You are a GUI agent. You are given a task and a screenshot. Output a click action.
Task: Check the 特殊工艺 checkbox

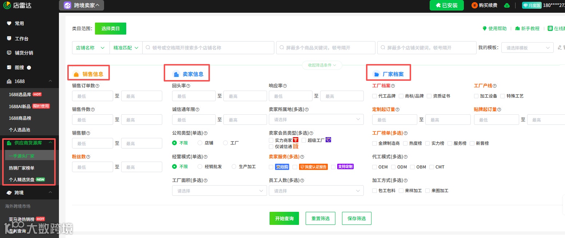click(x=503, y=96)
